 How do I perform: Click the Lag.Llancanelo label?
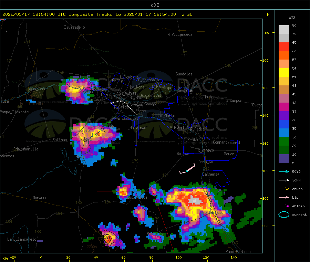click(x=22, y=239)
